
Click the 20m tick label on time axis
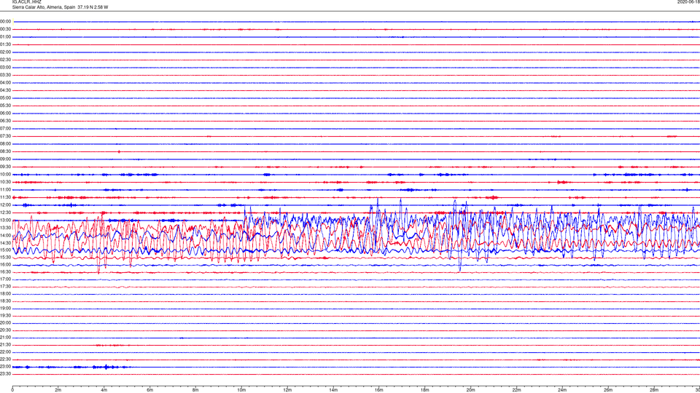470,390
